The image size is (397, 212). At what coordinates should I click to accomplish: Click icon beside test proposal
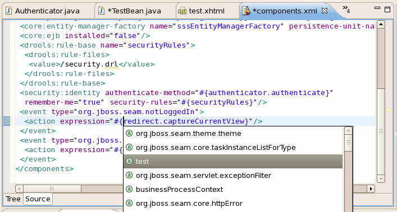tap(129, 161)
